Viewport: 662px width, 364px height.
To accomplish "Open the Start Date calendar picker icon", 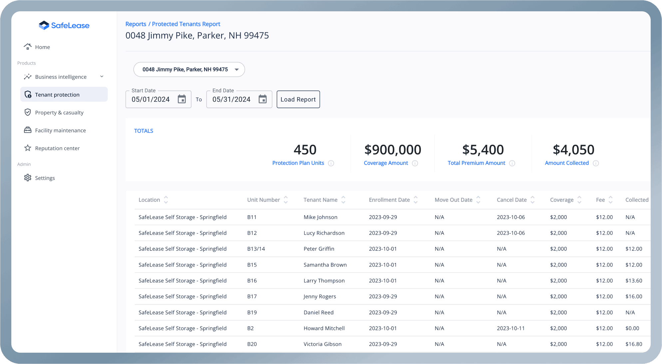I will [181, 99].
